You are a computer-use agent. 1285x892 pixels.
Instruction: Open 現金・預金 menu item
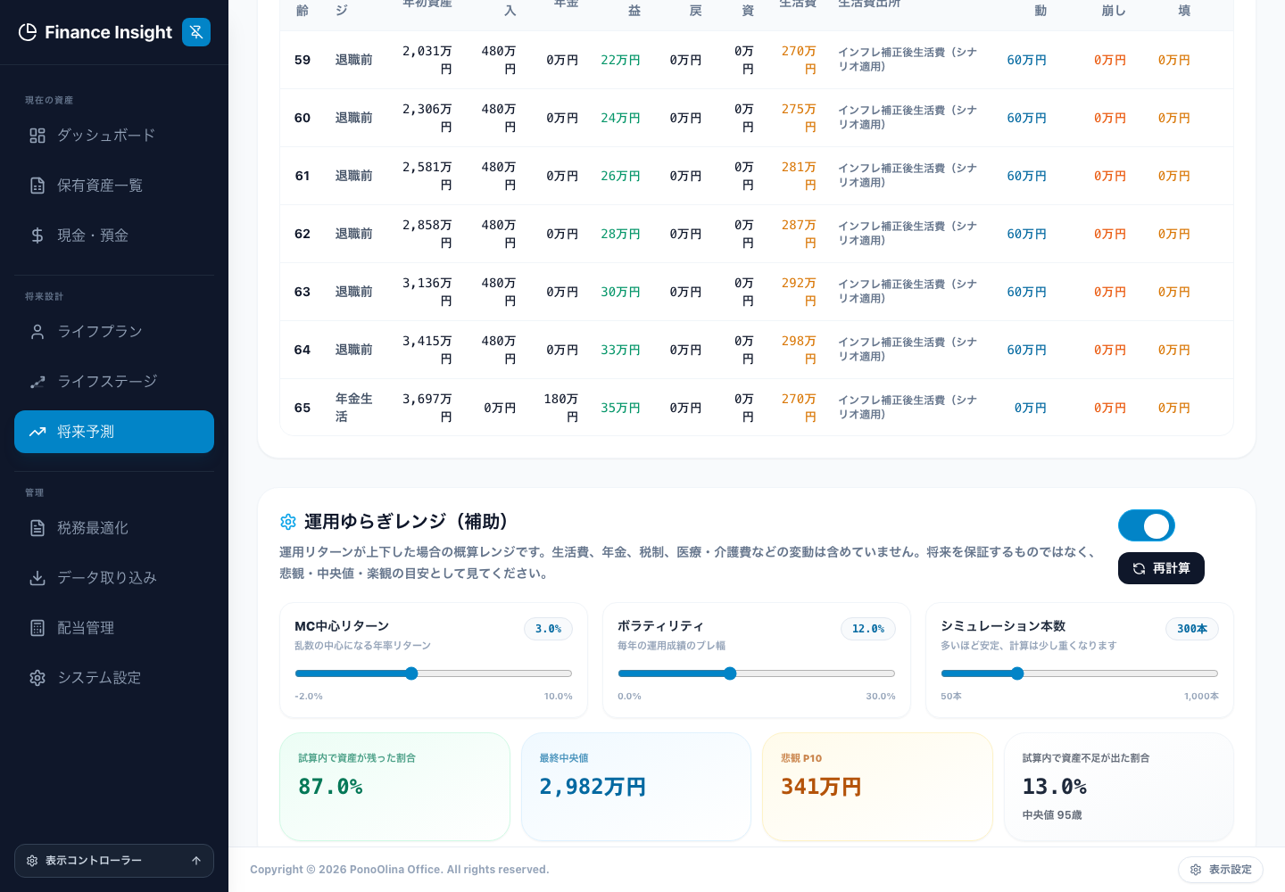click(x=114, y=235)
